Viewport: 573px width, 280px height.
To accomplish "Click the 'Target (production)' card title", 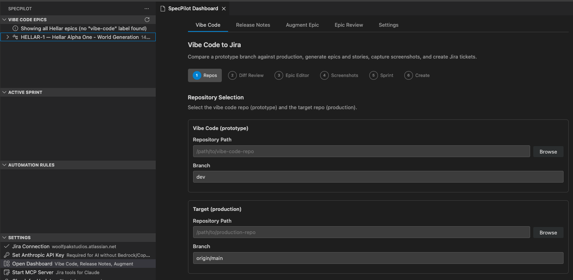I will click(x=217, y=209).
